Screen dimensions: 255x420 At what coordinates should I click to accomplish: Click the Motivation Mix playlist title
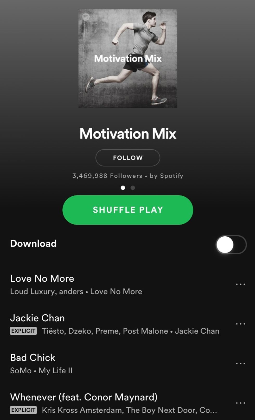(x=128, y=133)
